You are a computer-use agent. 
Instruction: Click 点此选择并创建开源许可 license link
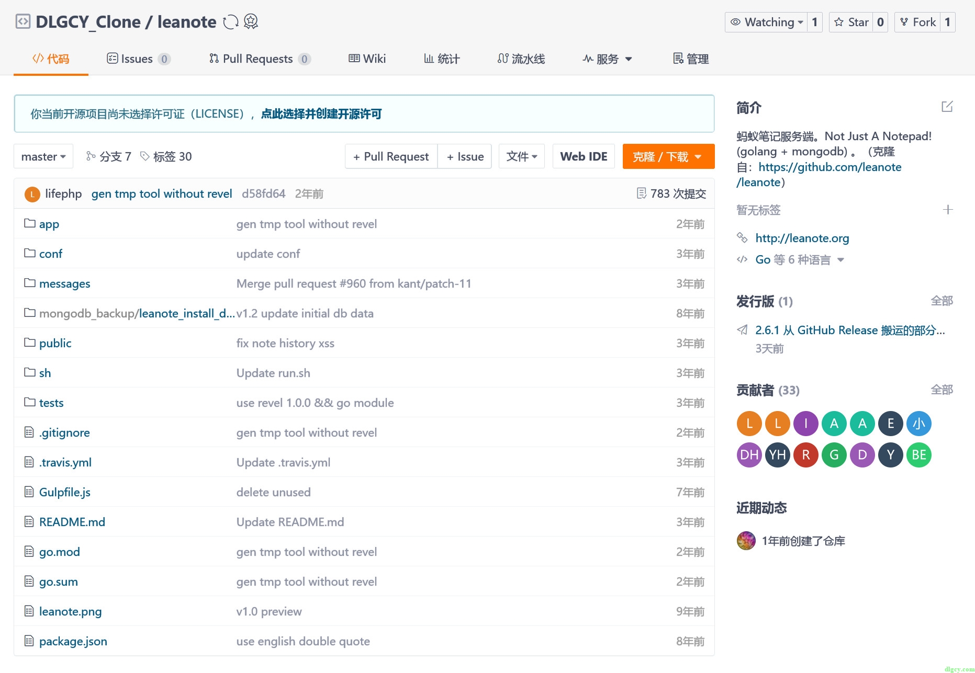coord(321,114)
